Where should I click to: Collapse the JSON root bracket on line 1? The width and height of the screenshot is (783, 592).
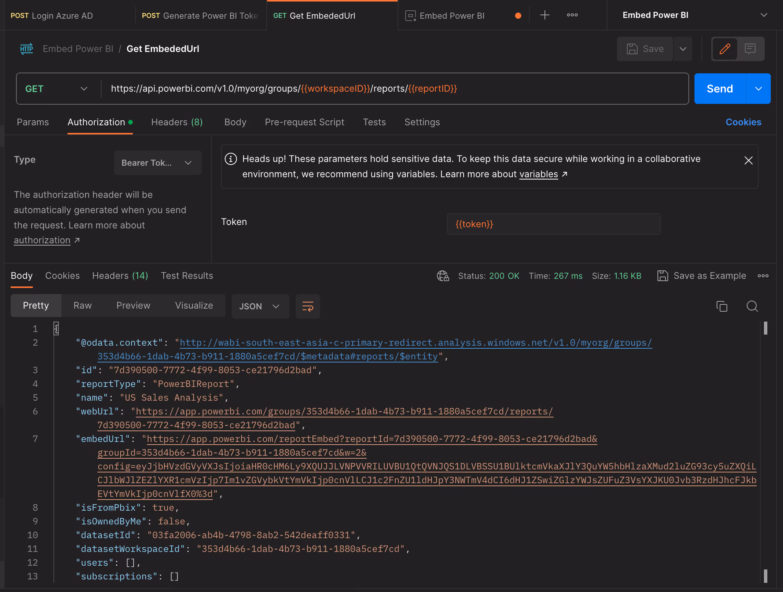pos(56,328)
